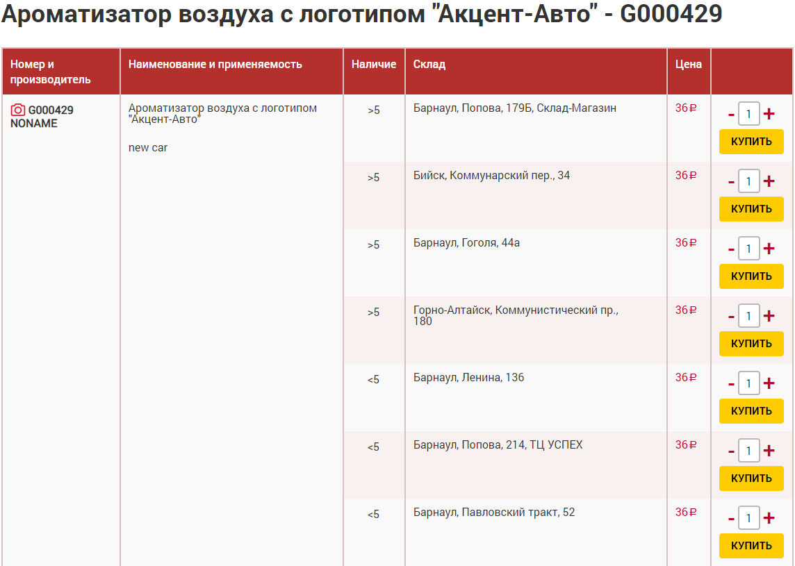
Task: Click quantity field for Барнаул, Попова, 179Б
Action: click(749, 114)
